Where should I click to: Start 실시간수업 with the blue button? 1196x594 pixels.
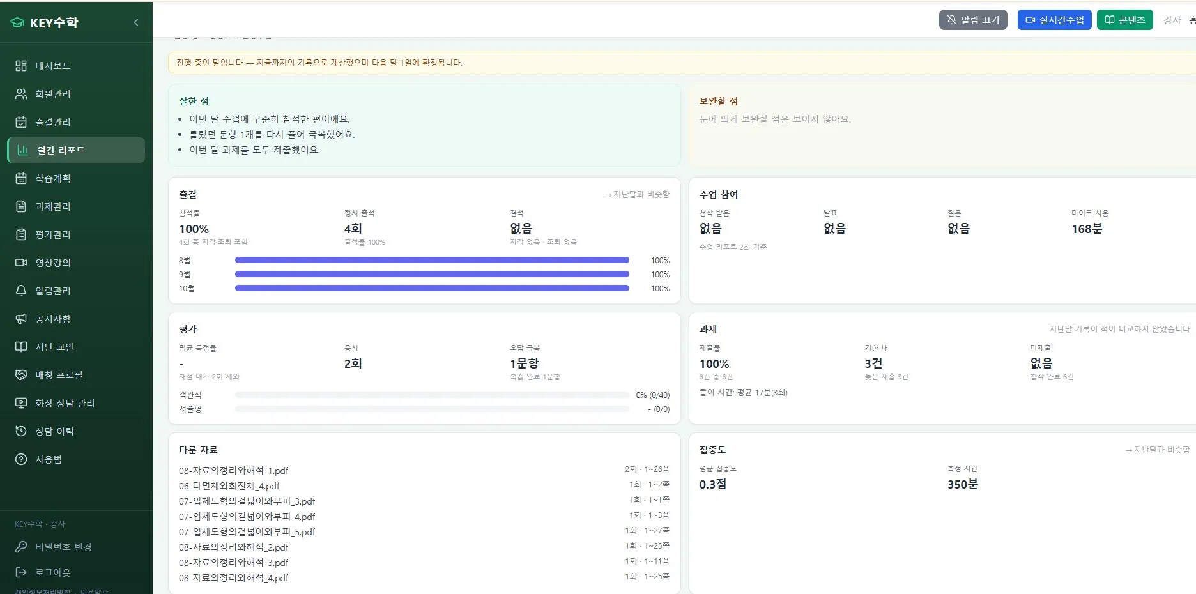pyautogui.click(x=1055, y=20)
